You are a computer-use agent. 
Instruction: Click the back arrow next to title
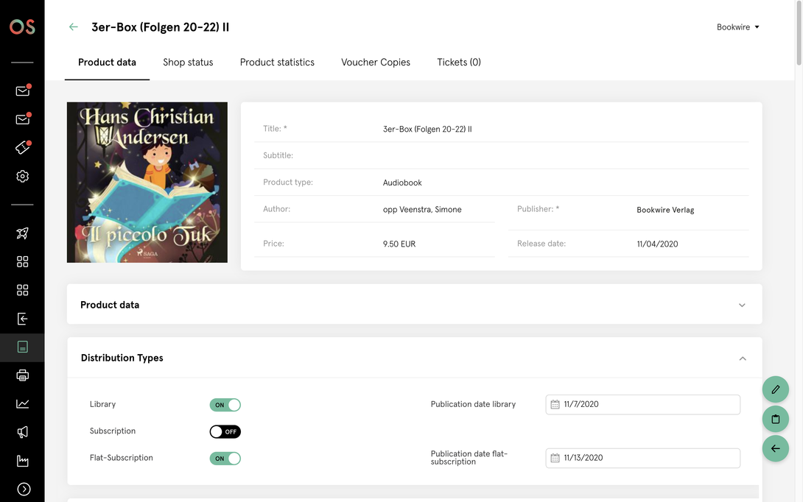coord(73,27)
